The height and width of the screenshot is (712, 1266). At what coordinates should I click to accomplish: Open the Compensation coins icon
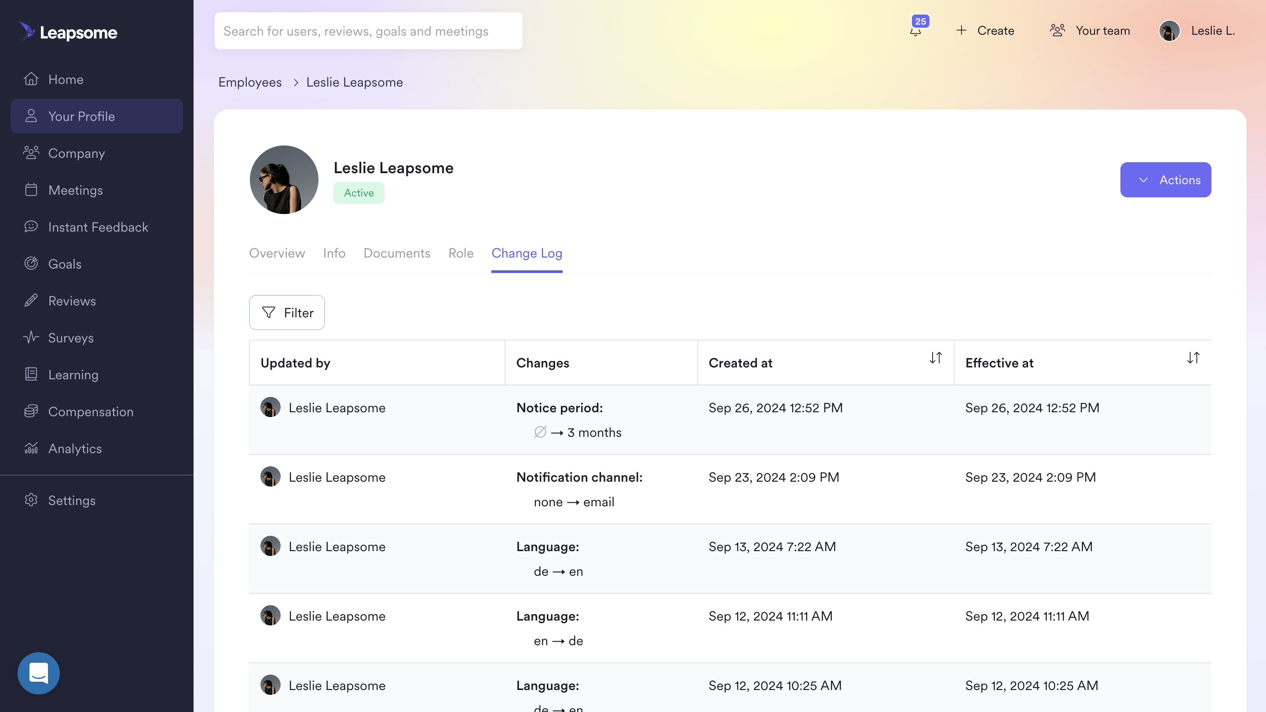31,411
